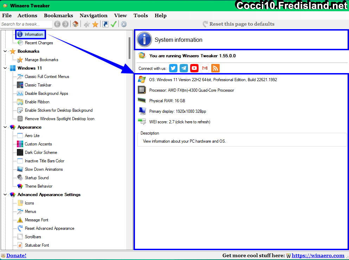The image size is (349, 260).
Task: Click the Message Font warning icon
Action: click(x=20, y=220)
